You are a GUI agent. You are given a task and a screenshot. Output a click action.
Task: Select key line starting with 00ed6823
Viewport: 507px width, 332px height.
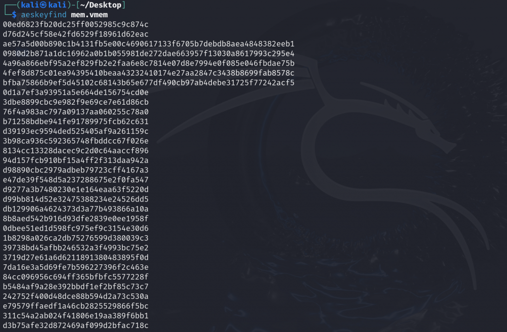click(76, 25)
